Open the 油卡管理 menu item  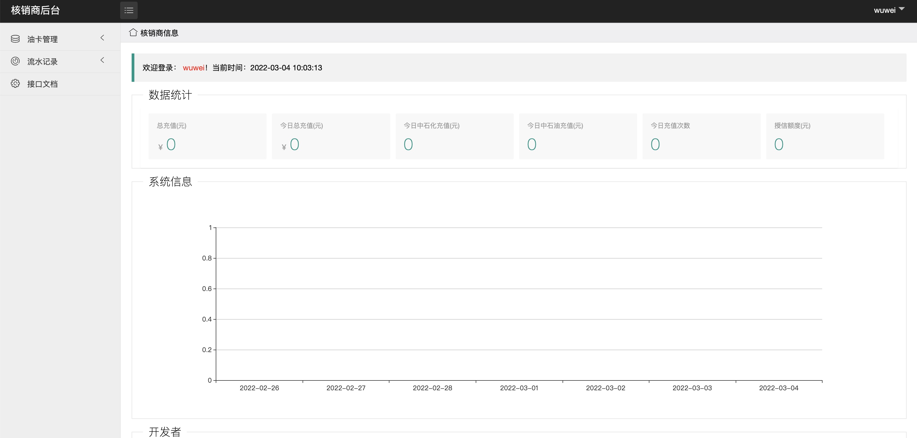point(42,39)
